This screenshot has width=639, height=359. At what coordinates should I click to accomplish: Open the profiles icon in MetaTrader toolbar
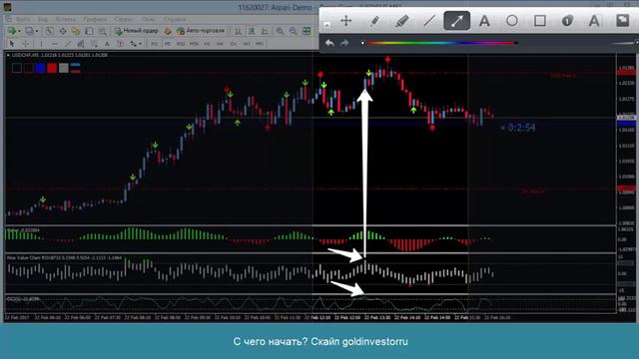[x=29, y=31]
